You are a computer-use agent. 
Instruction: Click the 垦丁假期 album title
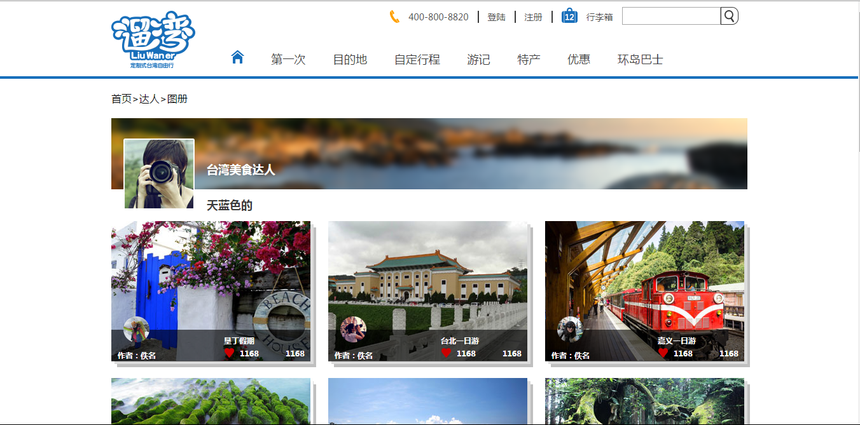[x=239, y=341]
